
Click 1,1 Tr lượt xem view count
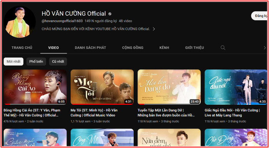[80, 121]
